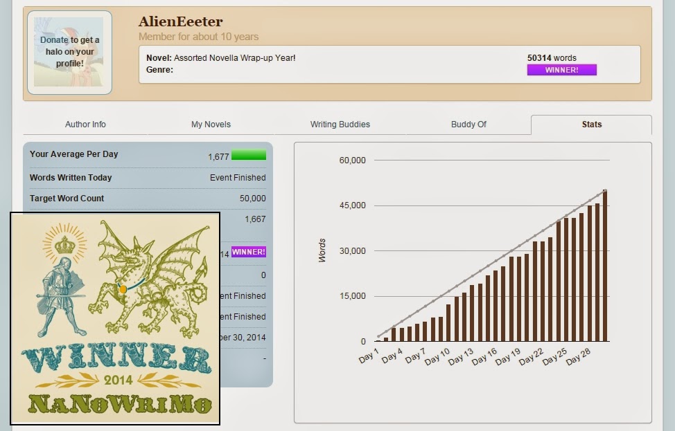Click the Genre: label
This screenshot has height=431, width=675.
[159, 70]
